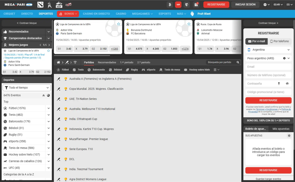Click INICIAR SESIÓN button

245,5
